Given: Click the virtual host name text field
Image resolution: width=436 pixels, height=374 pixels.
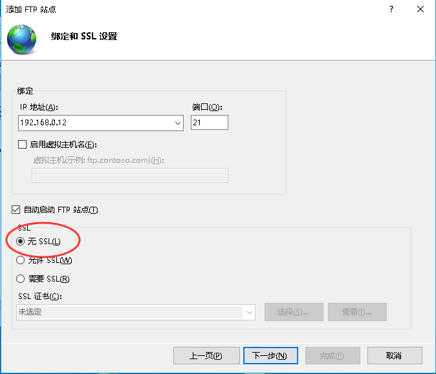Looking at the screenshot, I should (130, 175).
